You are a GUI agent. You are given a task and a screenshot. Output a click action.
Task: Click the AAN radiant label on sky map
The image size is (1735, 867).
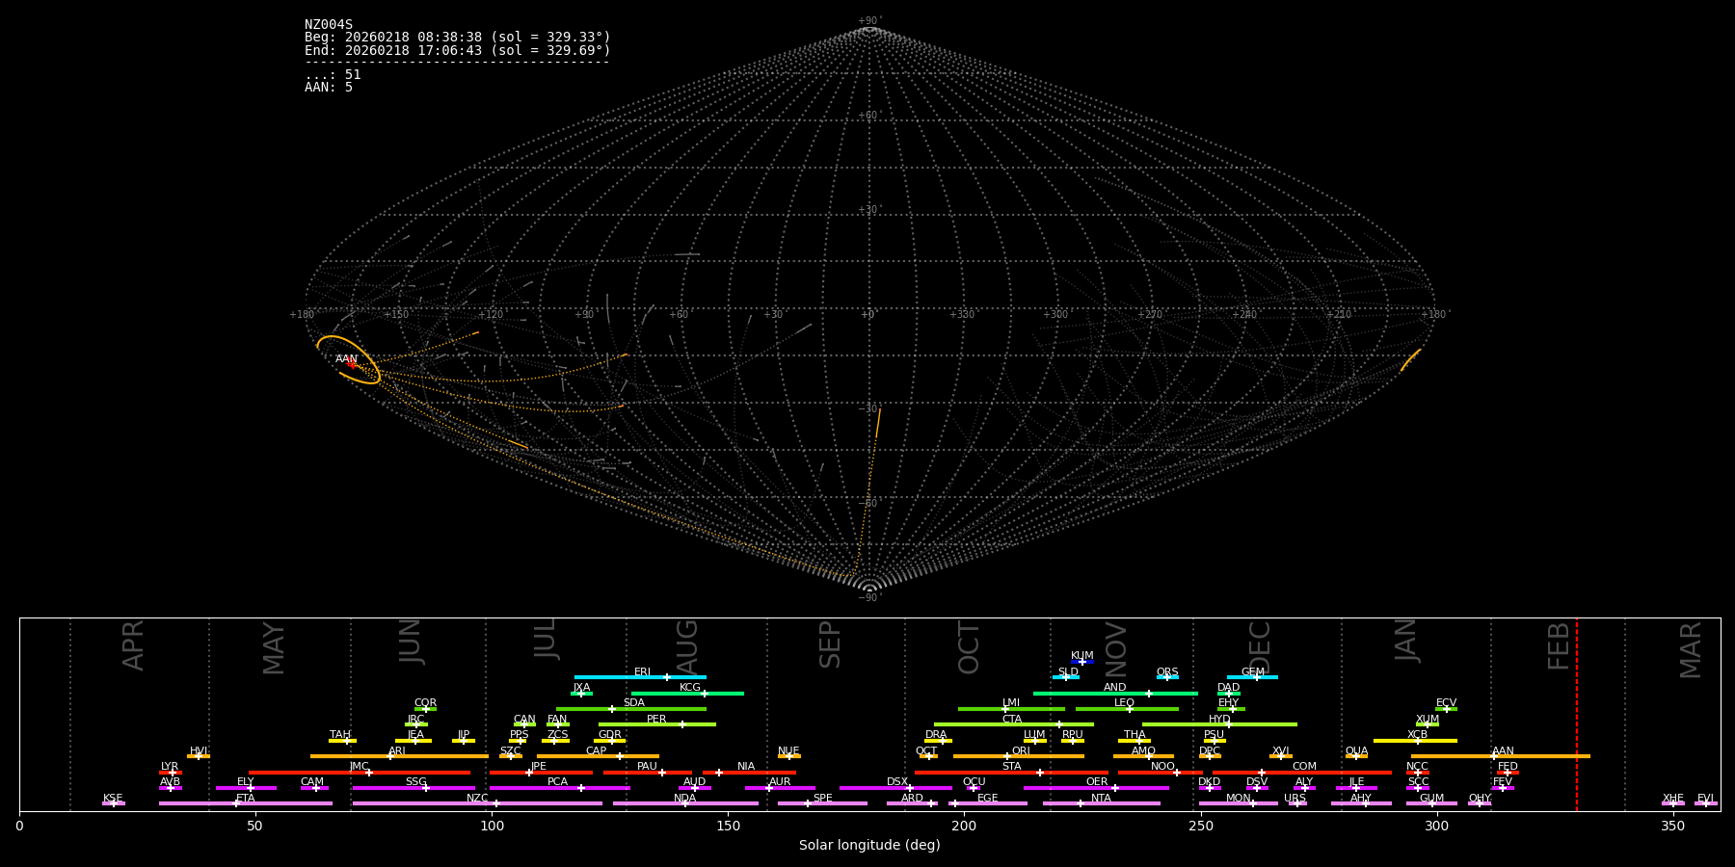[346, 359]
